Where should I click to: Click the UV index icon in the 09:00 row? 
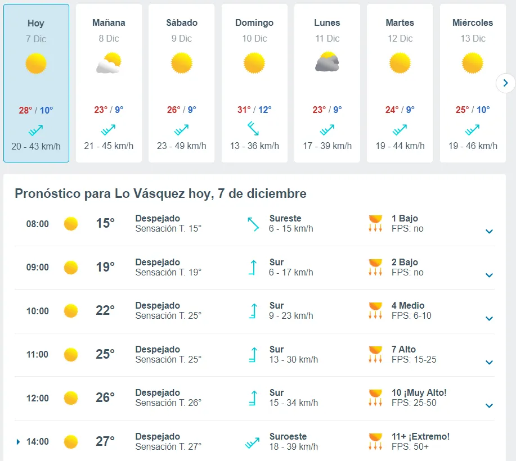point(375,267)
